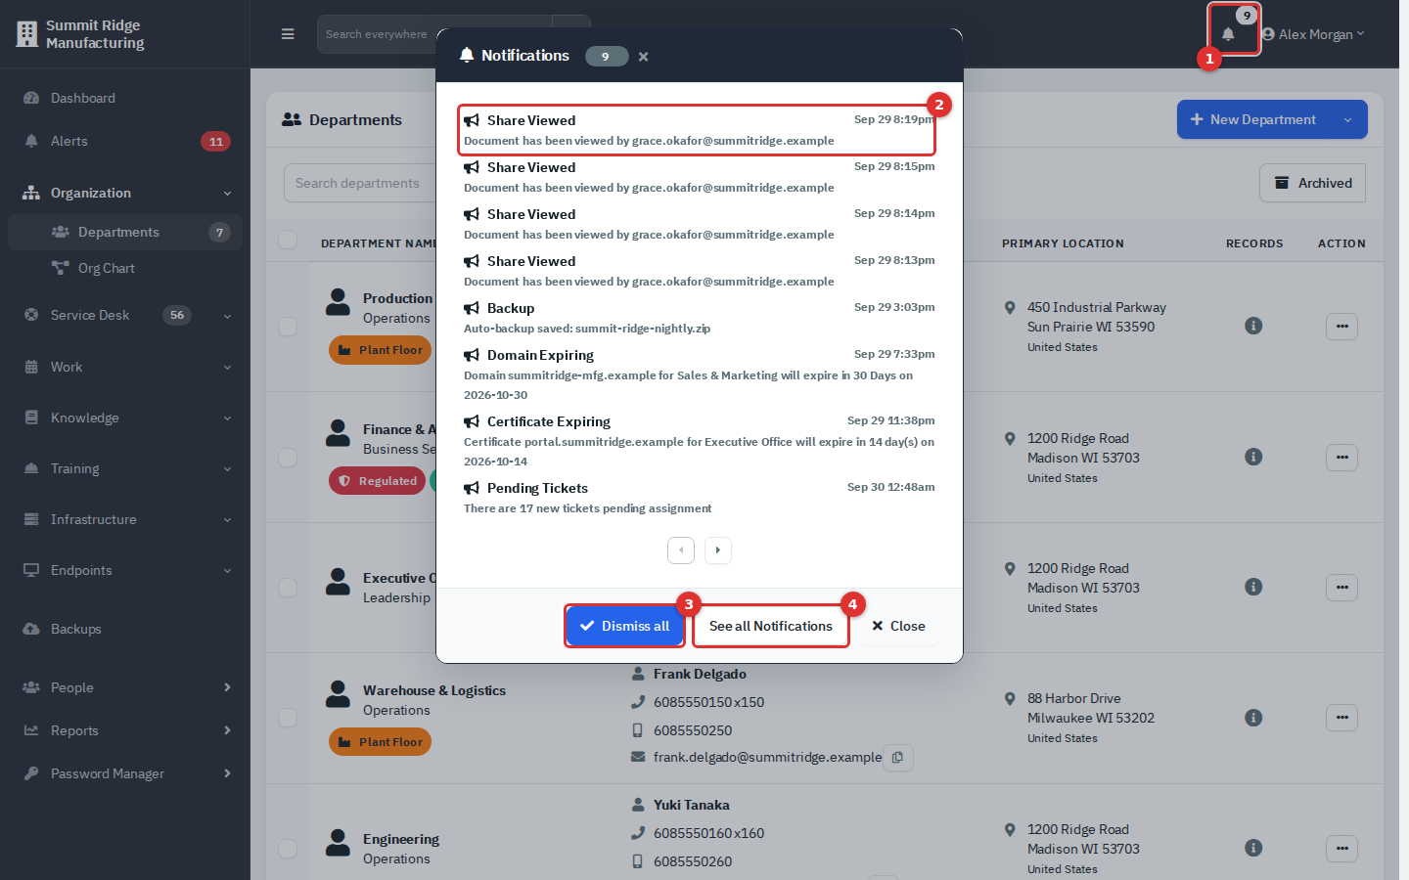This screenshot has height=880, width=1409.
Task: Click the Archived button
Action: coord(1313,183)
